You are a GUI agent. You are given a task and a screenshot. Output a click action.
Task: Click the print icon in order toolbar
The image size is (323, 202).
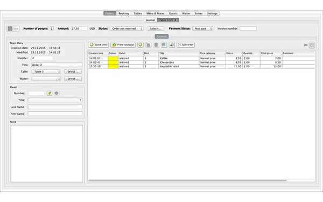point(172,45)
